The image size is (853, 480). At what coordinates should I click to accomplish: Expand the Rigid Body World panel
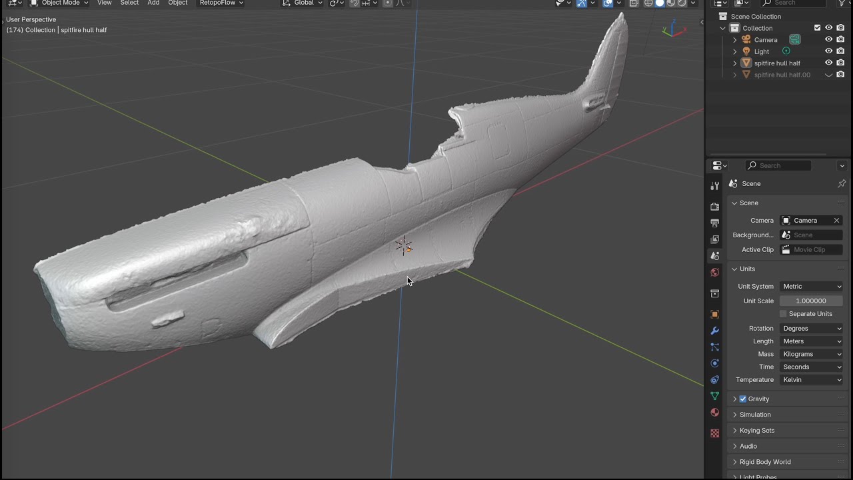[x=765, y=461]
